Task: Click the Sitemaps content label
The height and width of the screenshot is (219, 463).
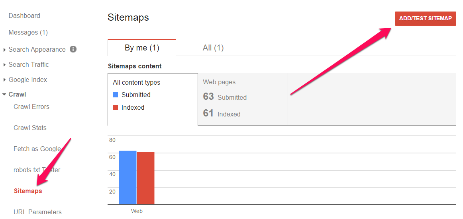Action: coord(135,66)
